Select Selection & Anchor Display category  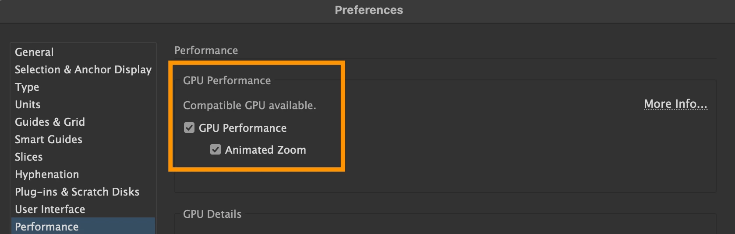click(x=83, y=69)
